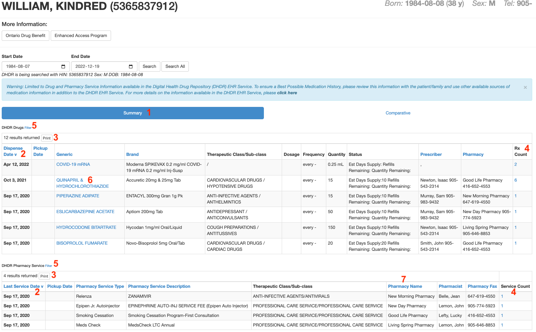Open the COVID-19 mRNA generic link
The height and width of the screenshot is (332, 536).
coord(73,164)
